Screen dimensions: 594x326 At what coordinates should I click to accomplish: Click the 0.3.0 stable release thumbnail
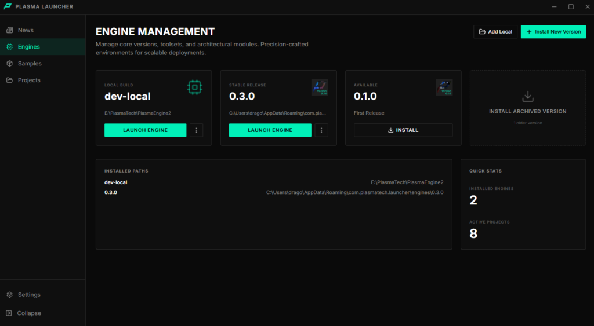click(320, 87)
